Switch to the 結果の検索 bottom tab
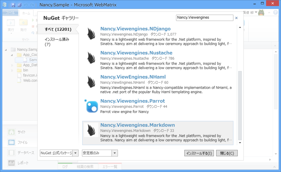The width and height of the screenshot is (281, 172). [85, 167]
